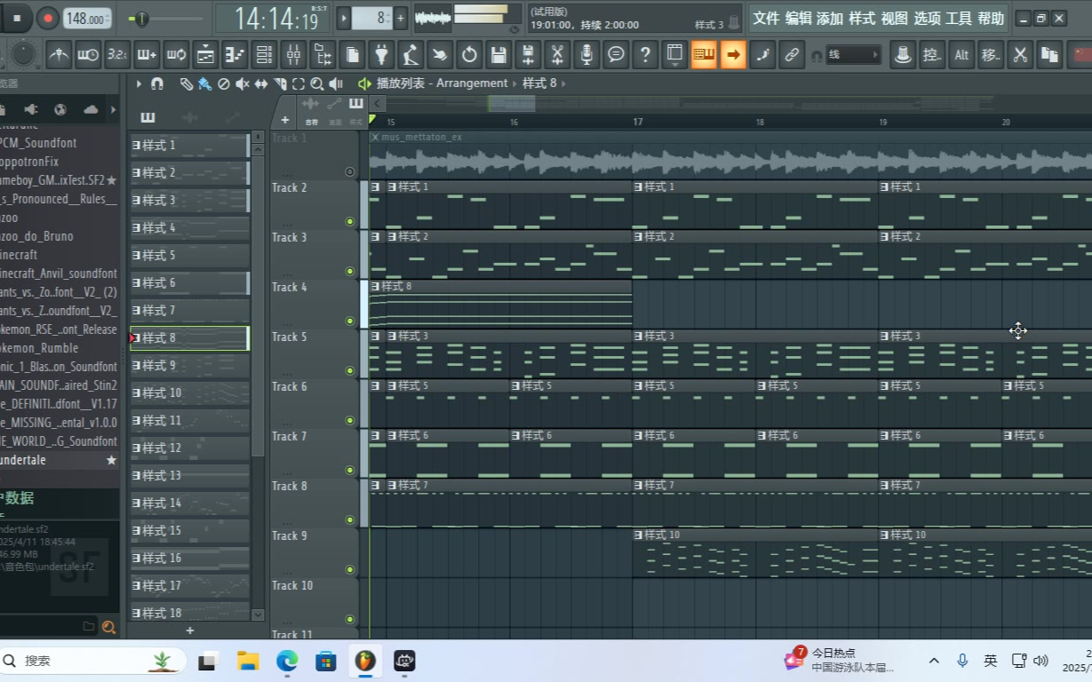Screen dimensions: 1092x682
Task: Toggle the Track 5 mute light
Action: coord(349,370)
